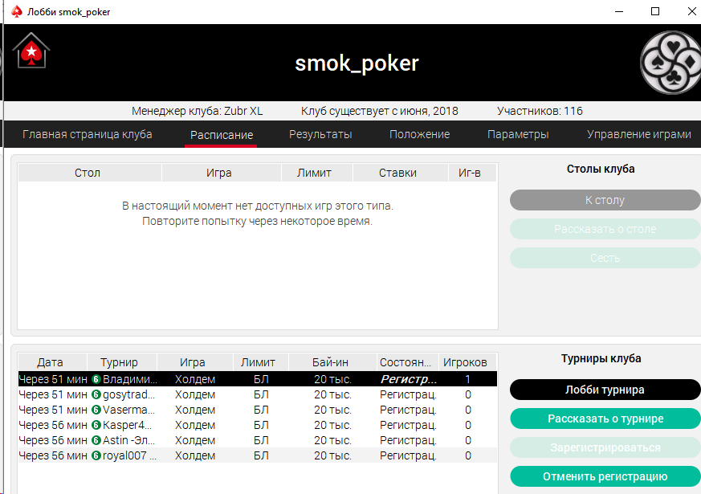The height and width of the screenshot is (494, 701).
Task: Click the Зарегистрироваться button
Action: pos(605,447)
